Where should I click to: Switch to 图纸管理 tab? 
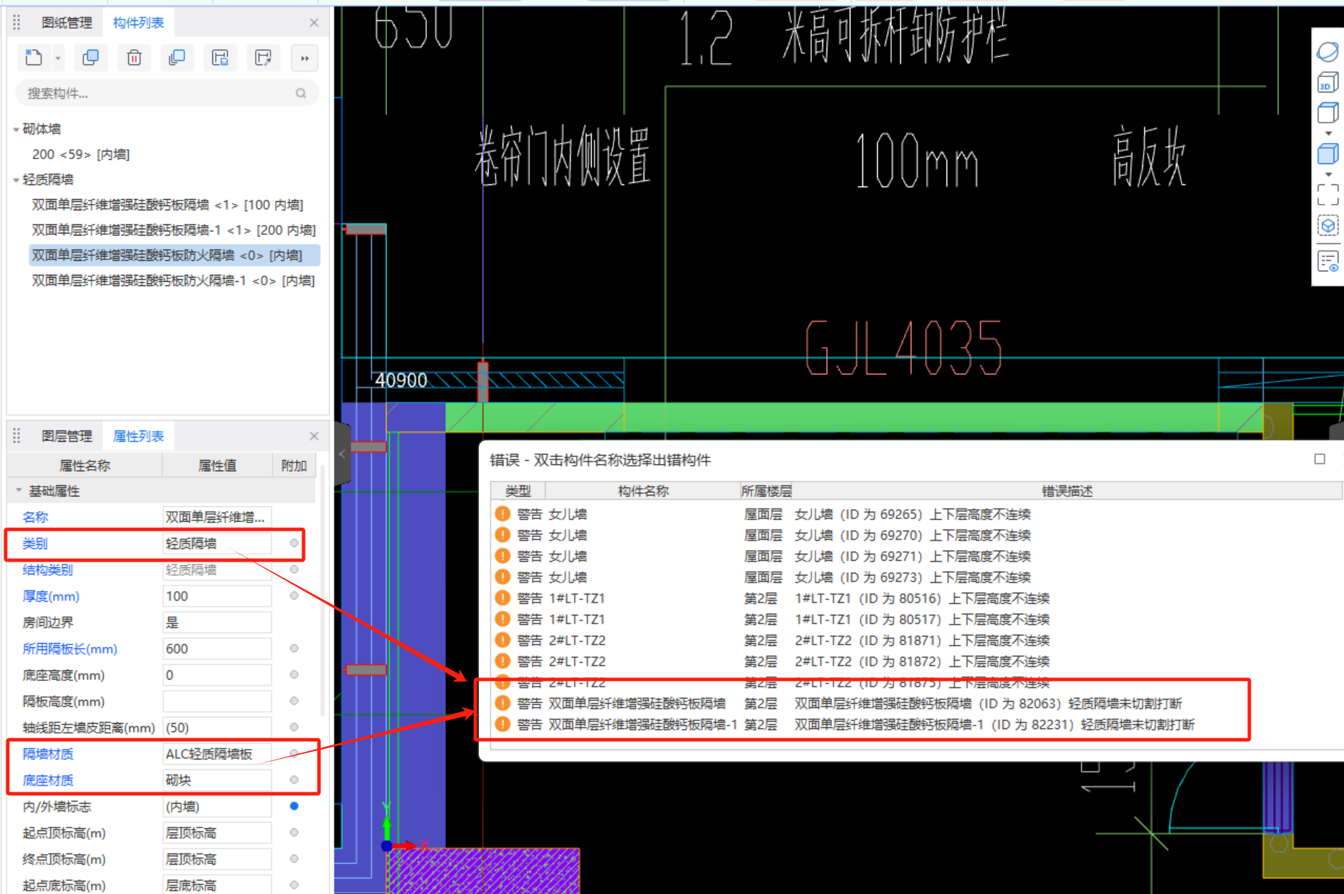67,22
